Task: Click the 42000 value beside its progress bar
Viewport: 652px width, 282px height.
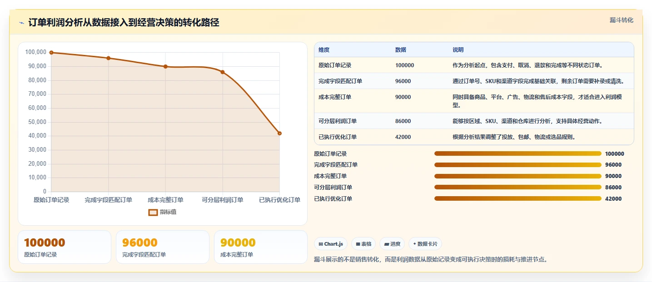Action: (x=613, y=198)
